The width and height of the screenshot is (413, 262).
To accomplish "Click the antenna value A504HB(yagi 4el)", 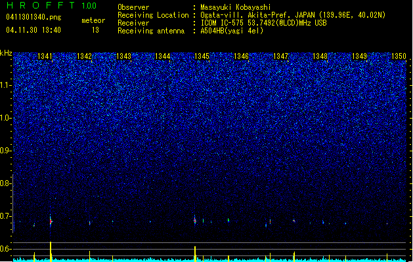I will pyautogui.click(x=232, y=31).
